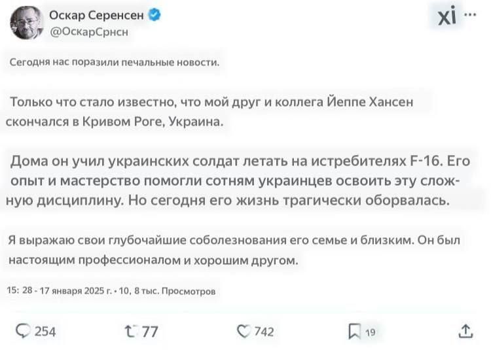Click the date 17 января 2025 г.
This screenshot has width=491, height=357.
point(76,291)
